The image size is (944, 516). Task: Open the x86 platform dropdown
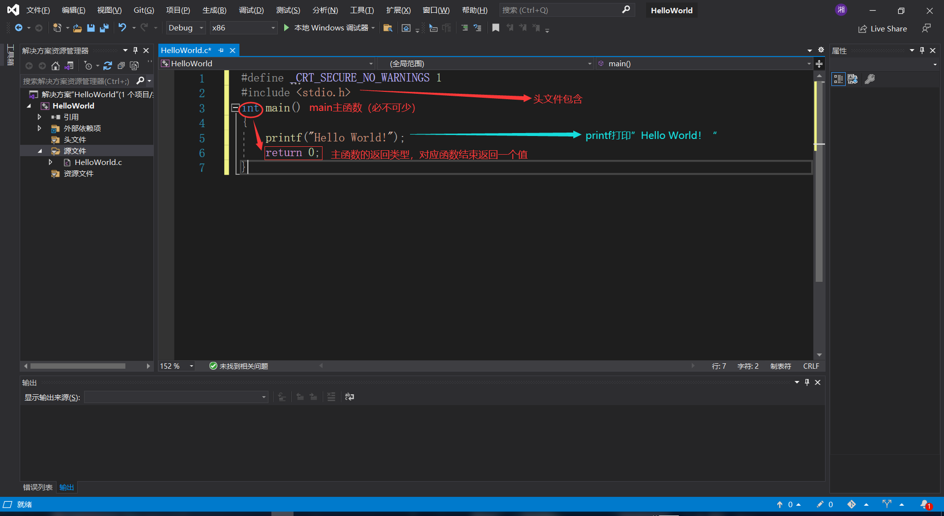tap(243, 28)
